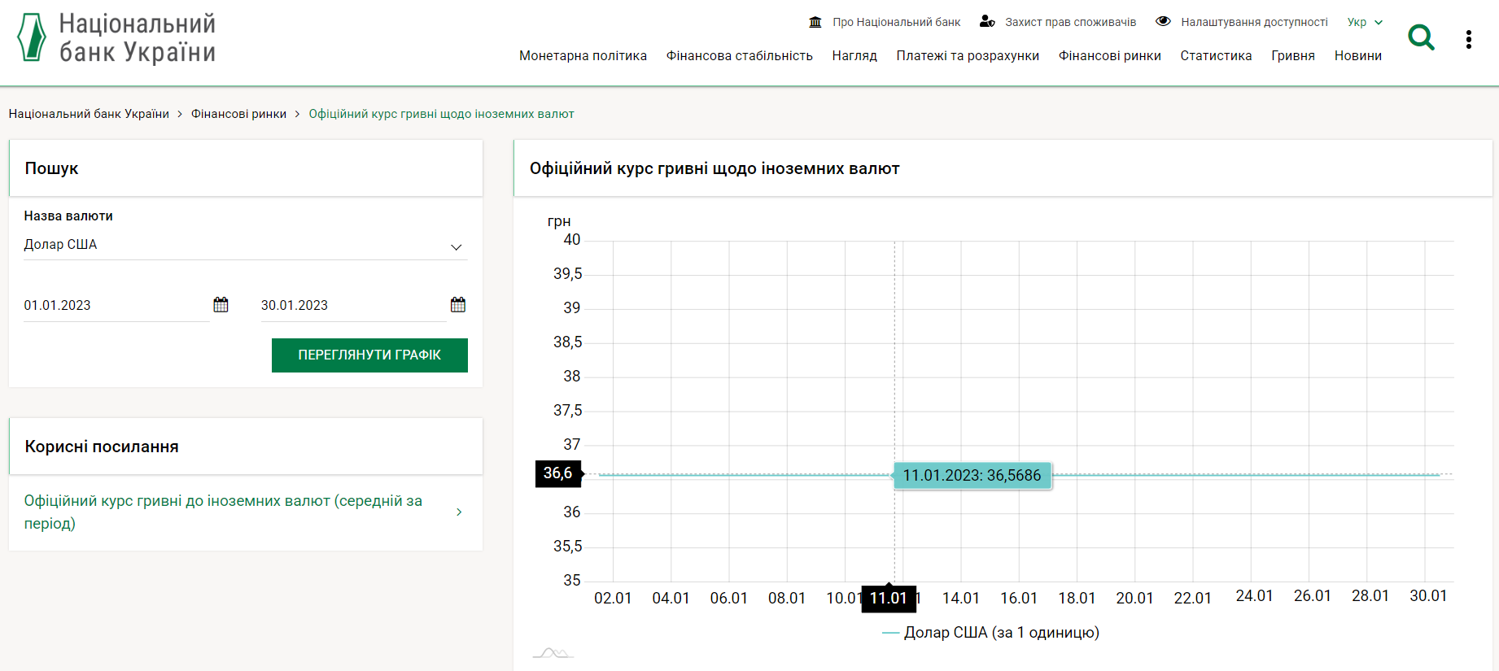This screenshot has width=1499, height=671.
Task: Click the arrow beside the average-rate link
Action: pyautogui.click(x=459, y=512)
